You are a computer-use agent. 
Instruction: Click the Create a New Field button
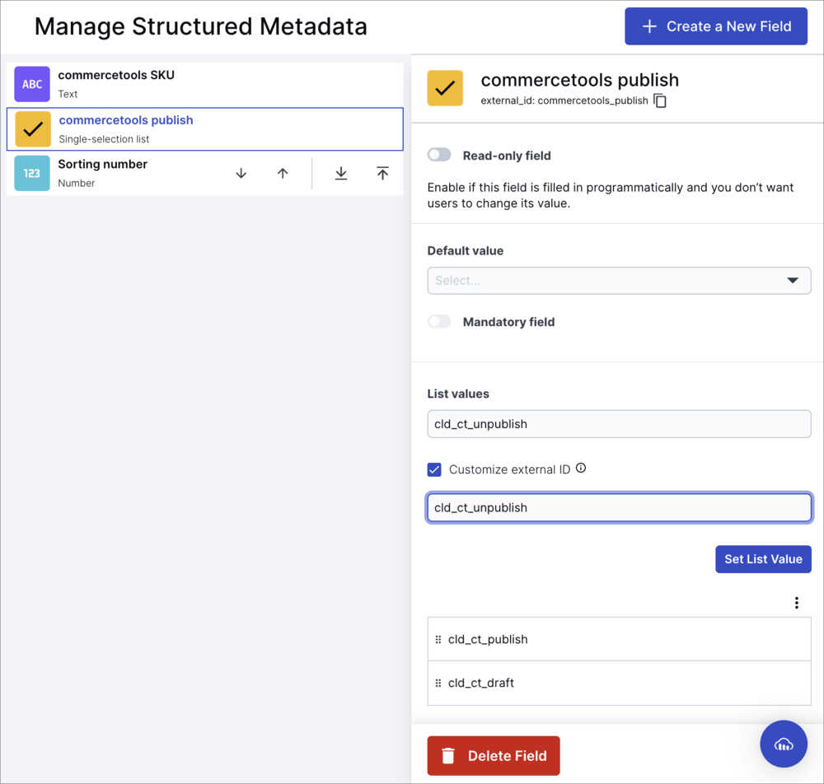coord(716,26)
